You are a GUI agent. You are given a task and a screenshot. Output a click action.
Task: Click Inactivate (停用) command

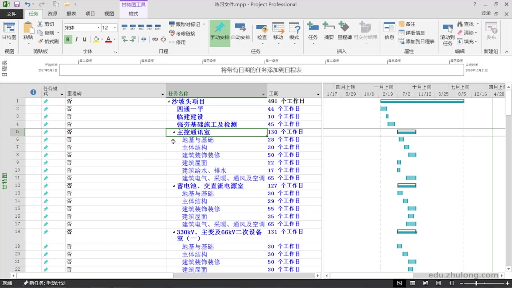[x=177, y=42]
